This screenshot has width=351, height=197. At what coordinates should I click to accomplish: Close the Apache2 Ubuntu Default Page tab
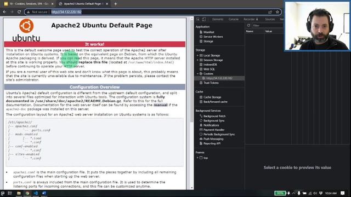(x=107, y=4)
